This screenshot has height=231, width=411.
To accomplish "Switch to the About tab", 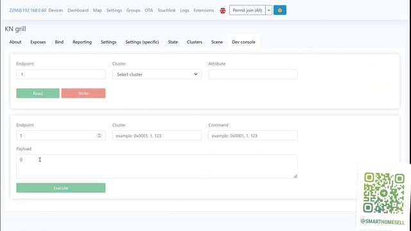I will tap(15, 42).
